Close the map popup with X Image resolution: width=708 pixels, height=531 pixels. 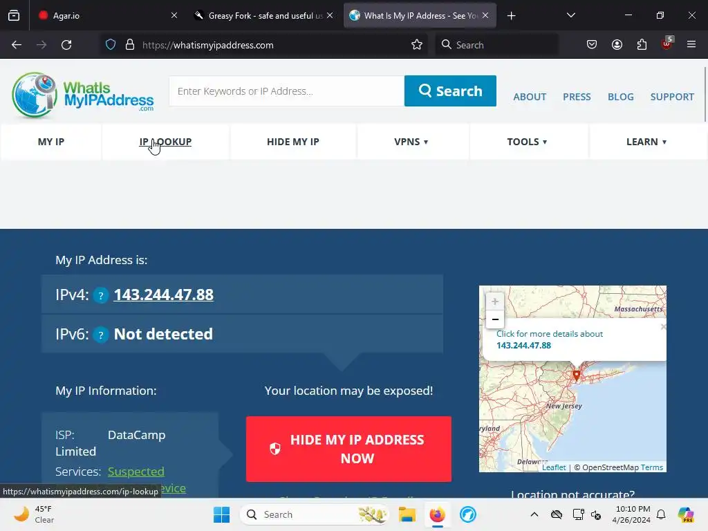point(663,326)
